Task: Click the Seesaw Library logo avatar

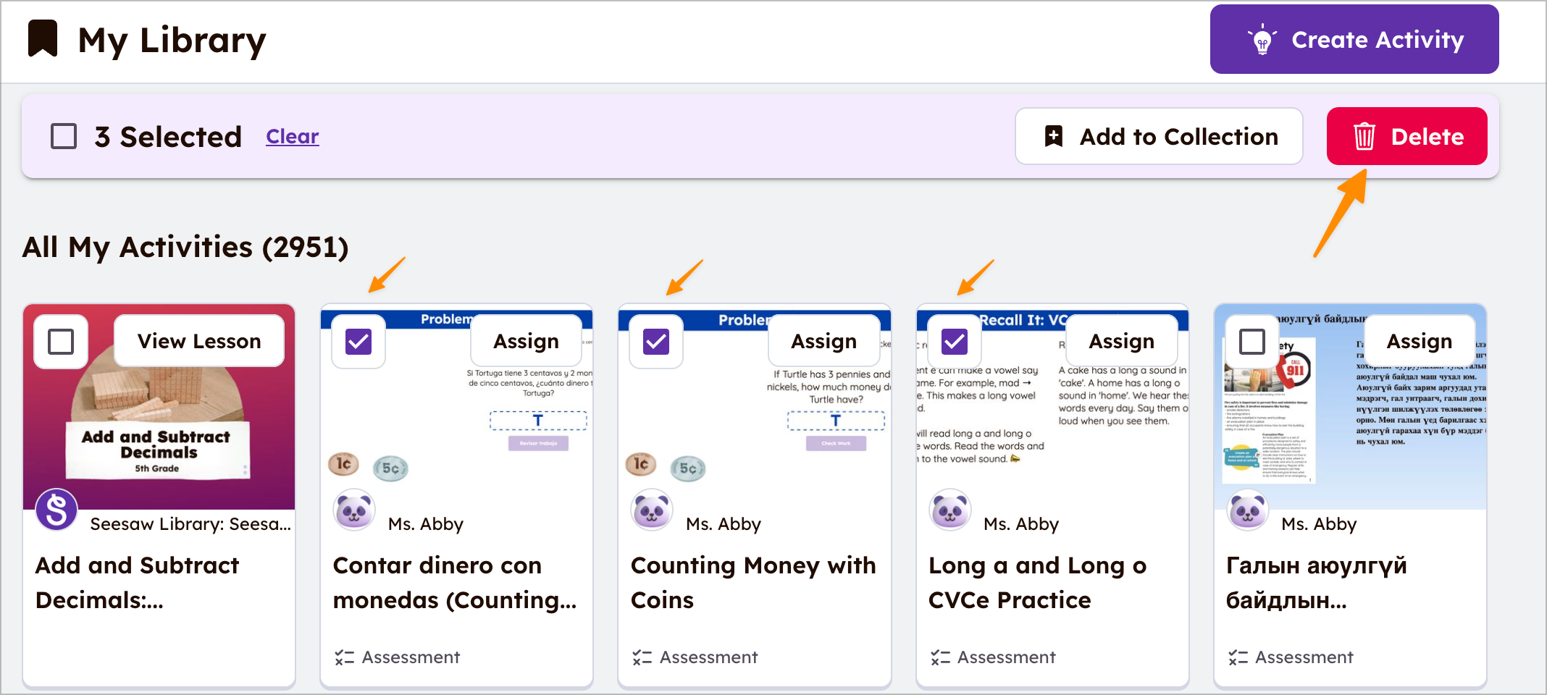Action: tap(56, 510)
